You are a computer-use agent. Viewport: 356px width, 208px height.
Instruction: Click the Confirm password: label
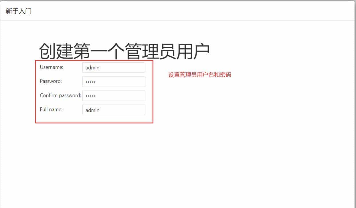(60, 95)
